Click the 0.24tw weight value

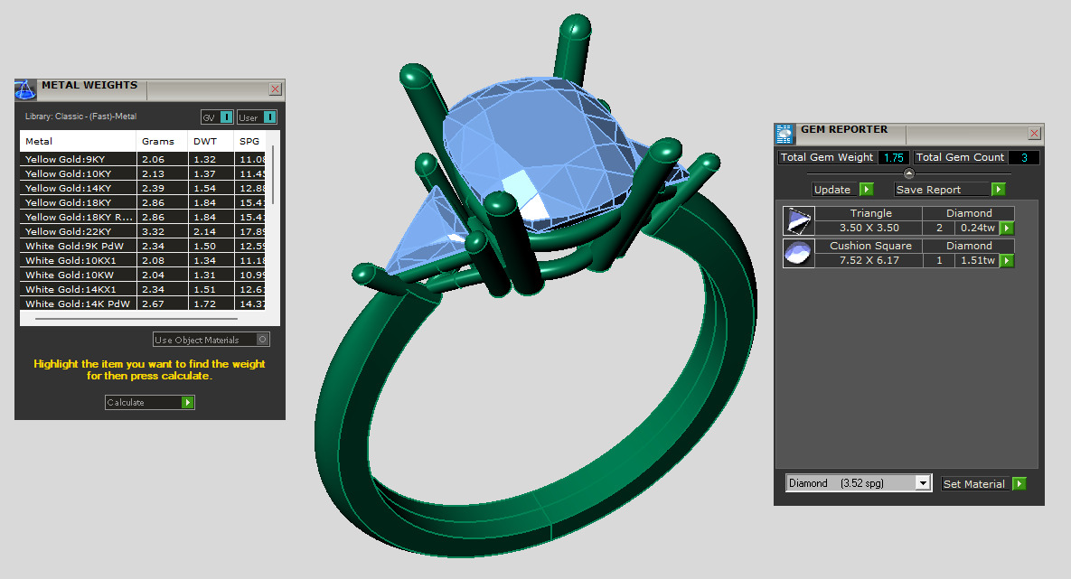977,228
